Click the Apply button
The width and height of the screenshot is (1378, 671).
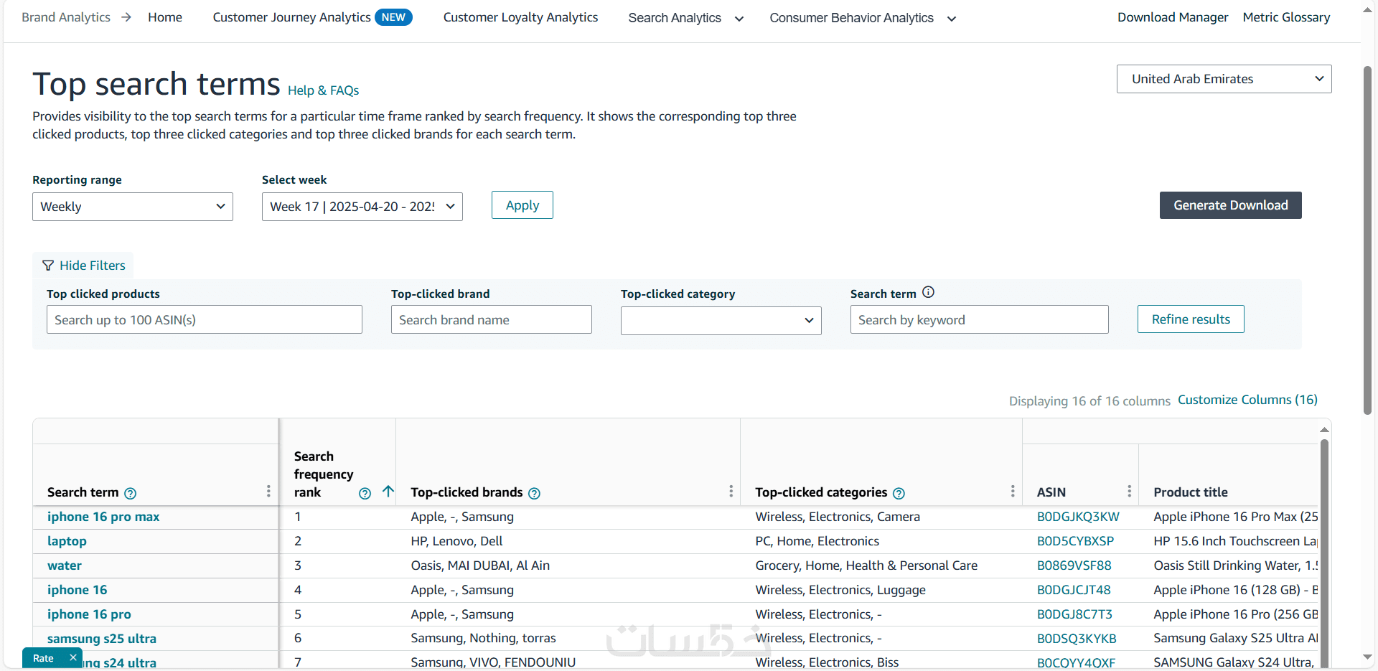(522, 205)
